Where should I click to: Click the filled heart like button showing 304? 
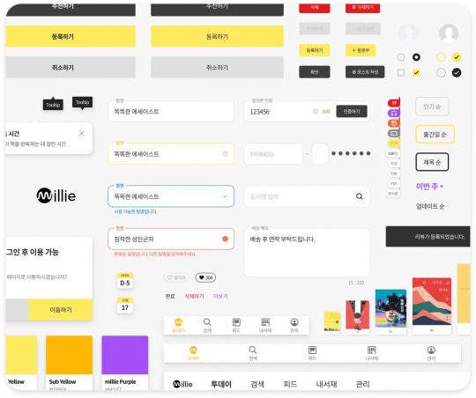(x=205, y=277)
